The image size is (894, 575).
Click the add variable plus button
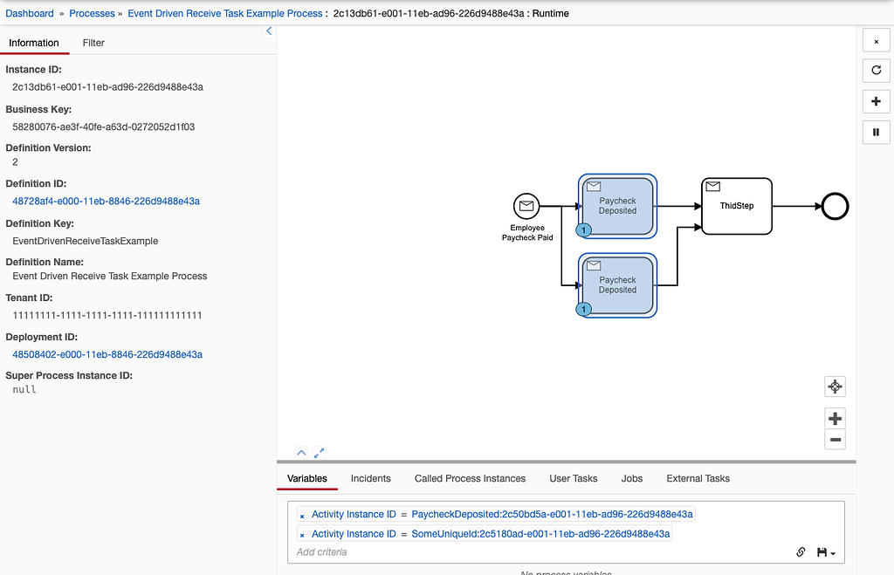point(876,101)
